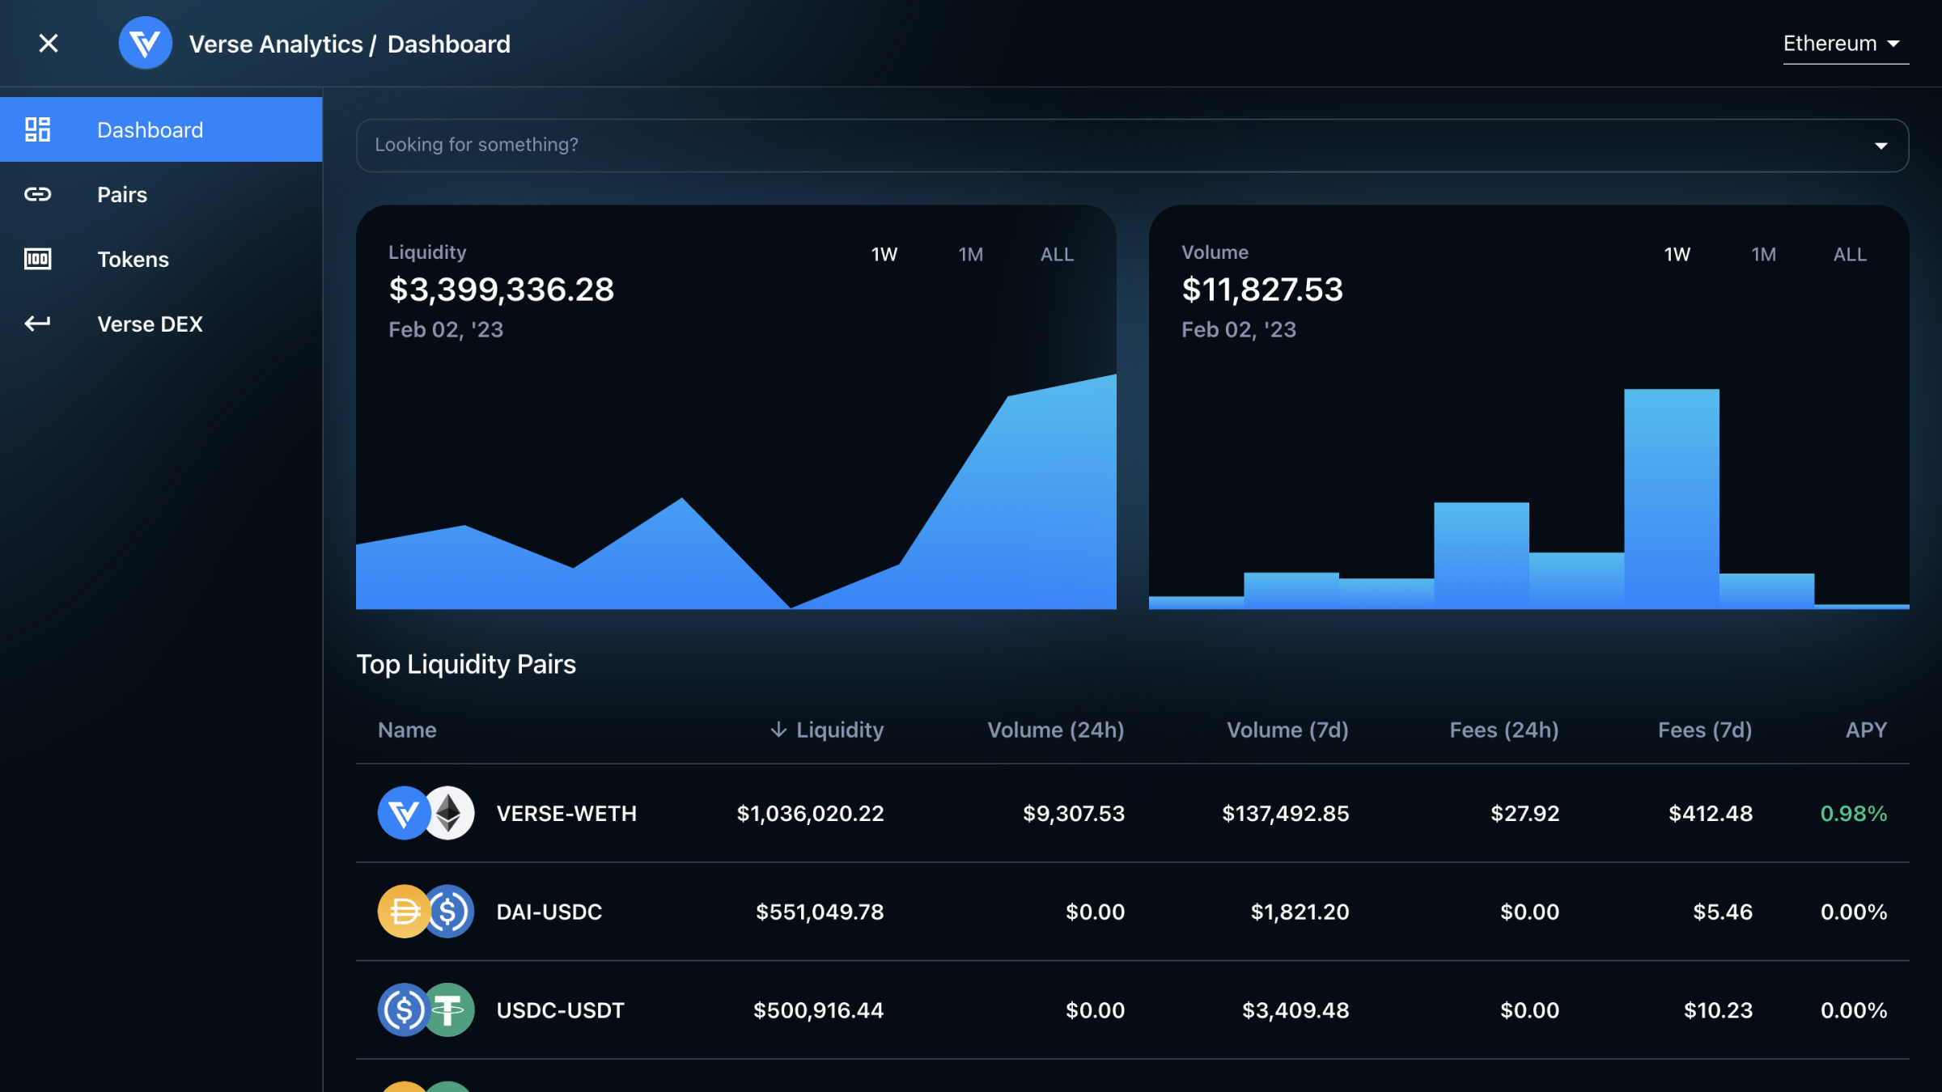Click the Pairs link icon in sidebar
The height and width of the screenshot is (1092, 1942).
[x=37, y=194]
